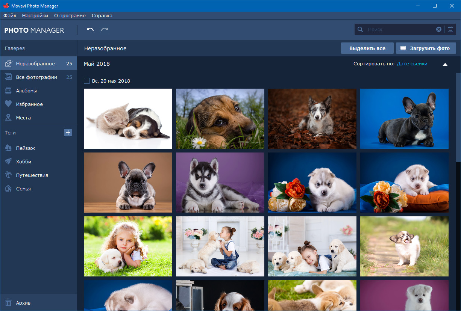
Task: Open the calendar date filter icon
Action: [450, 29]
